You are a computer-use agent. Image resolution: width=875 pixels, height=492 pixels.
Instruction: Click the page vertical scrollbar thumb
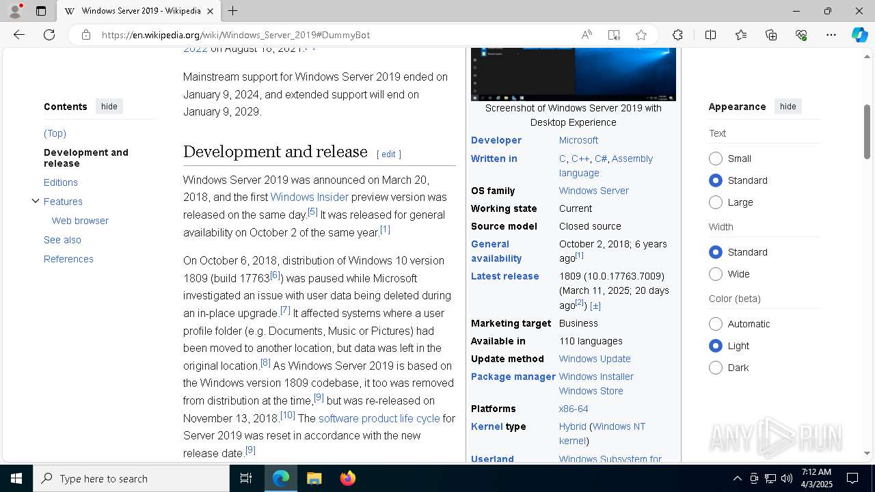867,132
